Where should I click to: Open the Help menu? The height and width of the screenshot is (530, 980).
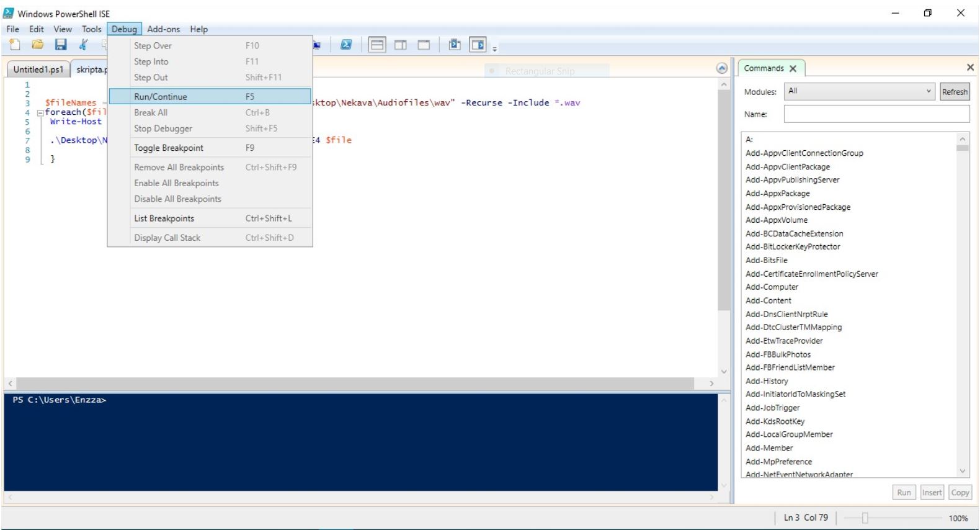point(198,29)
